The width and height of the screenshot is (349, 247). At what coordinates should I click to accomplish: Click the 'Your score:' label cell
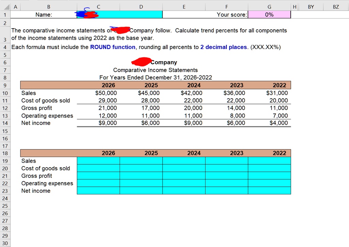click(x=232, y=15)
